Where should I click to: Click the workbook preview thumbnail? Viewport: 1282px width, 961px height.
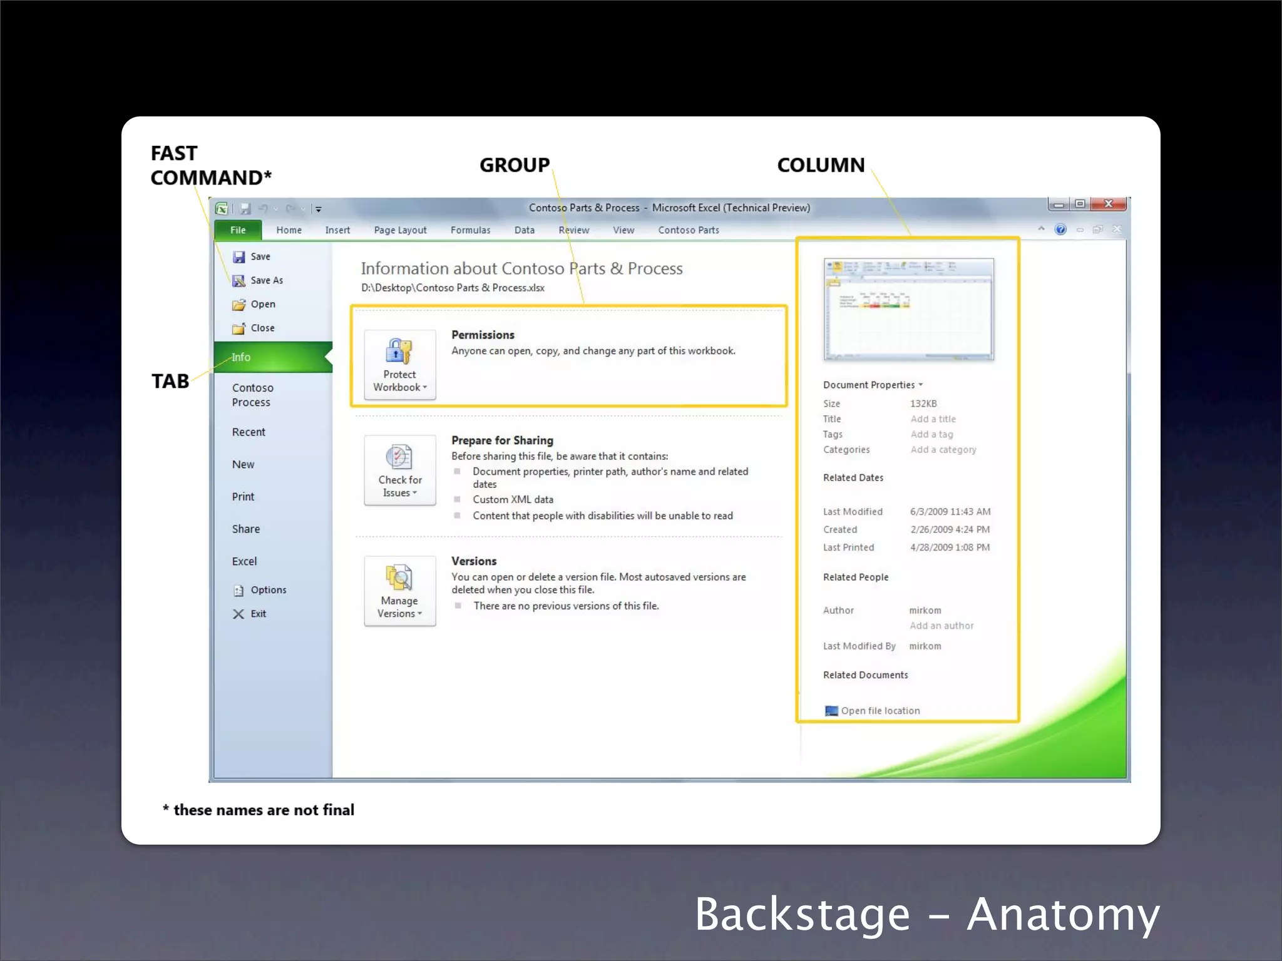[x=908, y=309]
